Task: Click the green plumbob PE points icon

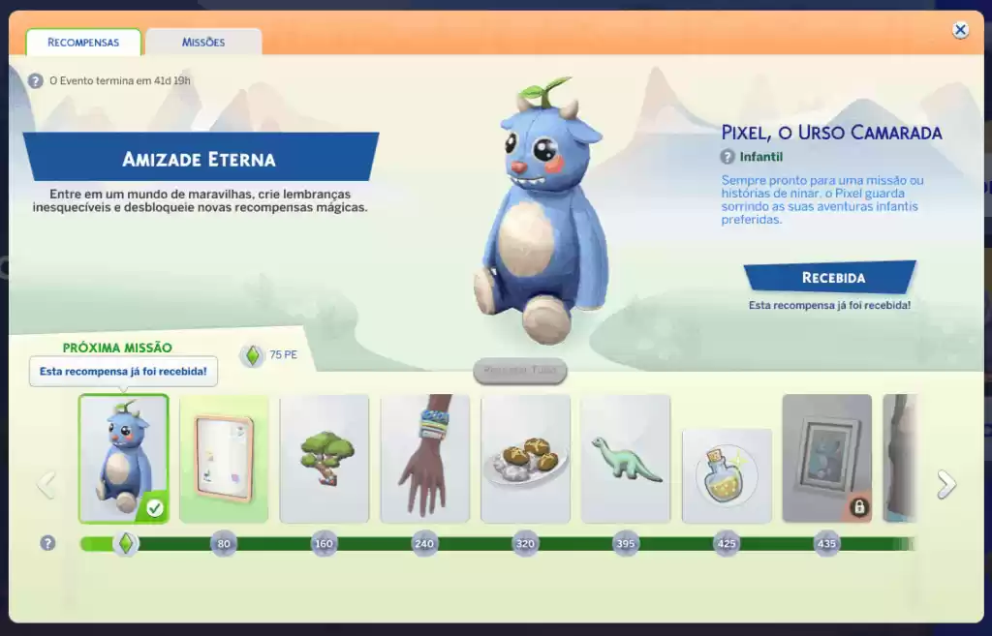Action: (x=252, y=355)
